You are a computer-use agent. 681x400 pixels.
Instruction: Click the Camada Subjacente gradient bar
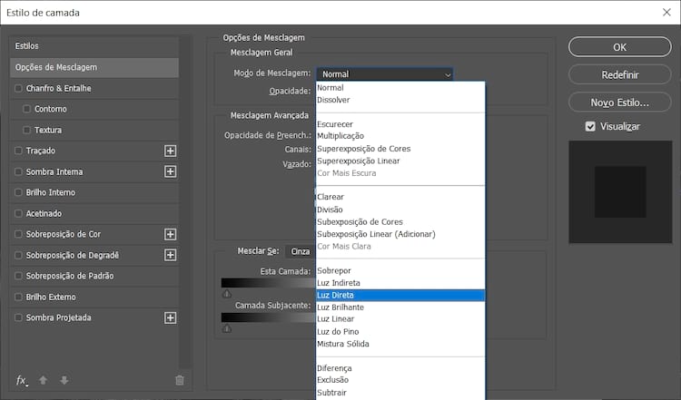tap(269, 317)
